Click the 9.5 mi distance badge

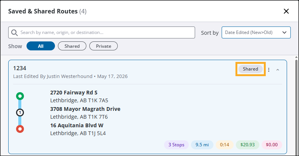202,145
